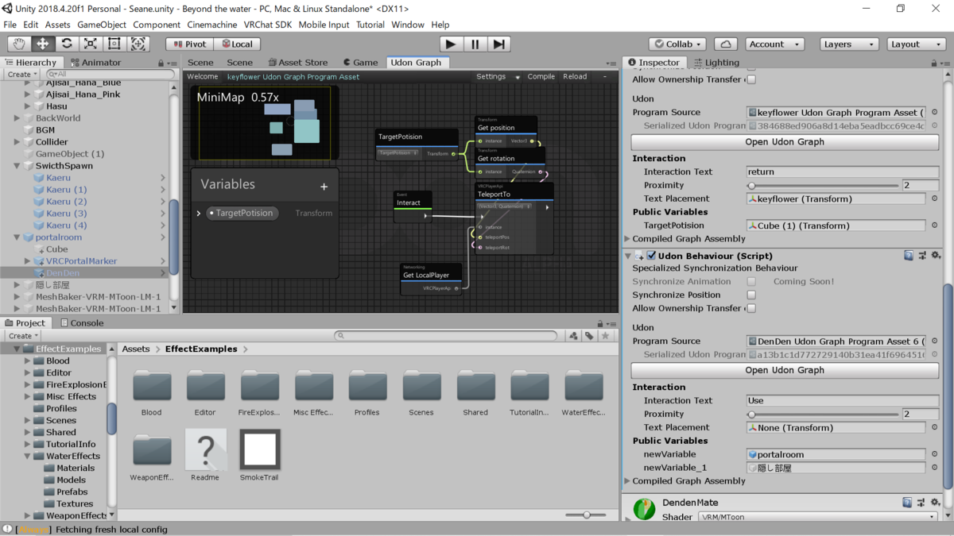Expand first Compiled Graph Assembly section

click(628, 239)
